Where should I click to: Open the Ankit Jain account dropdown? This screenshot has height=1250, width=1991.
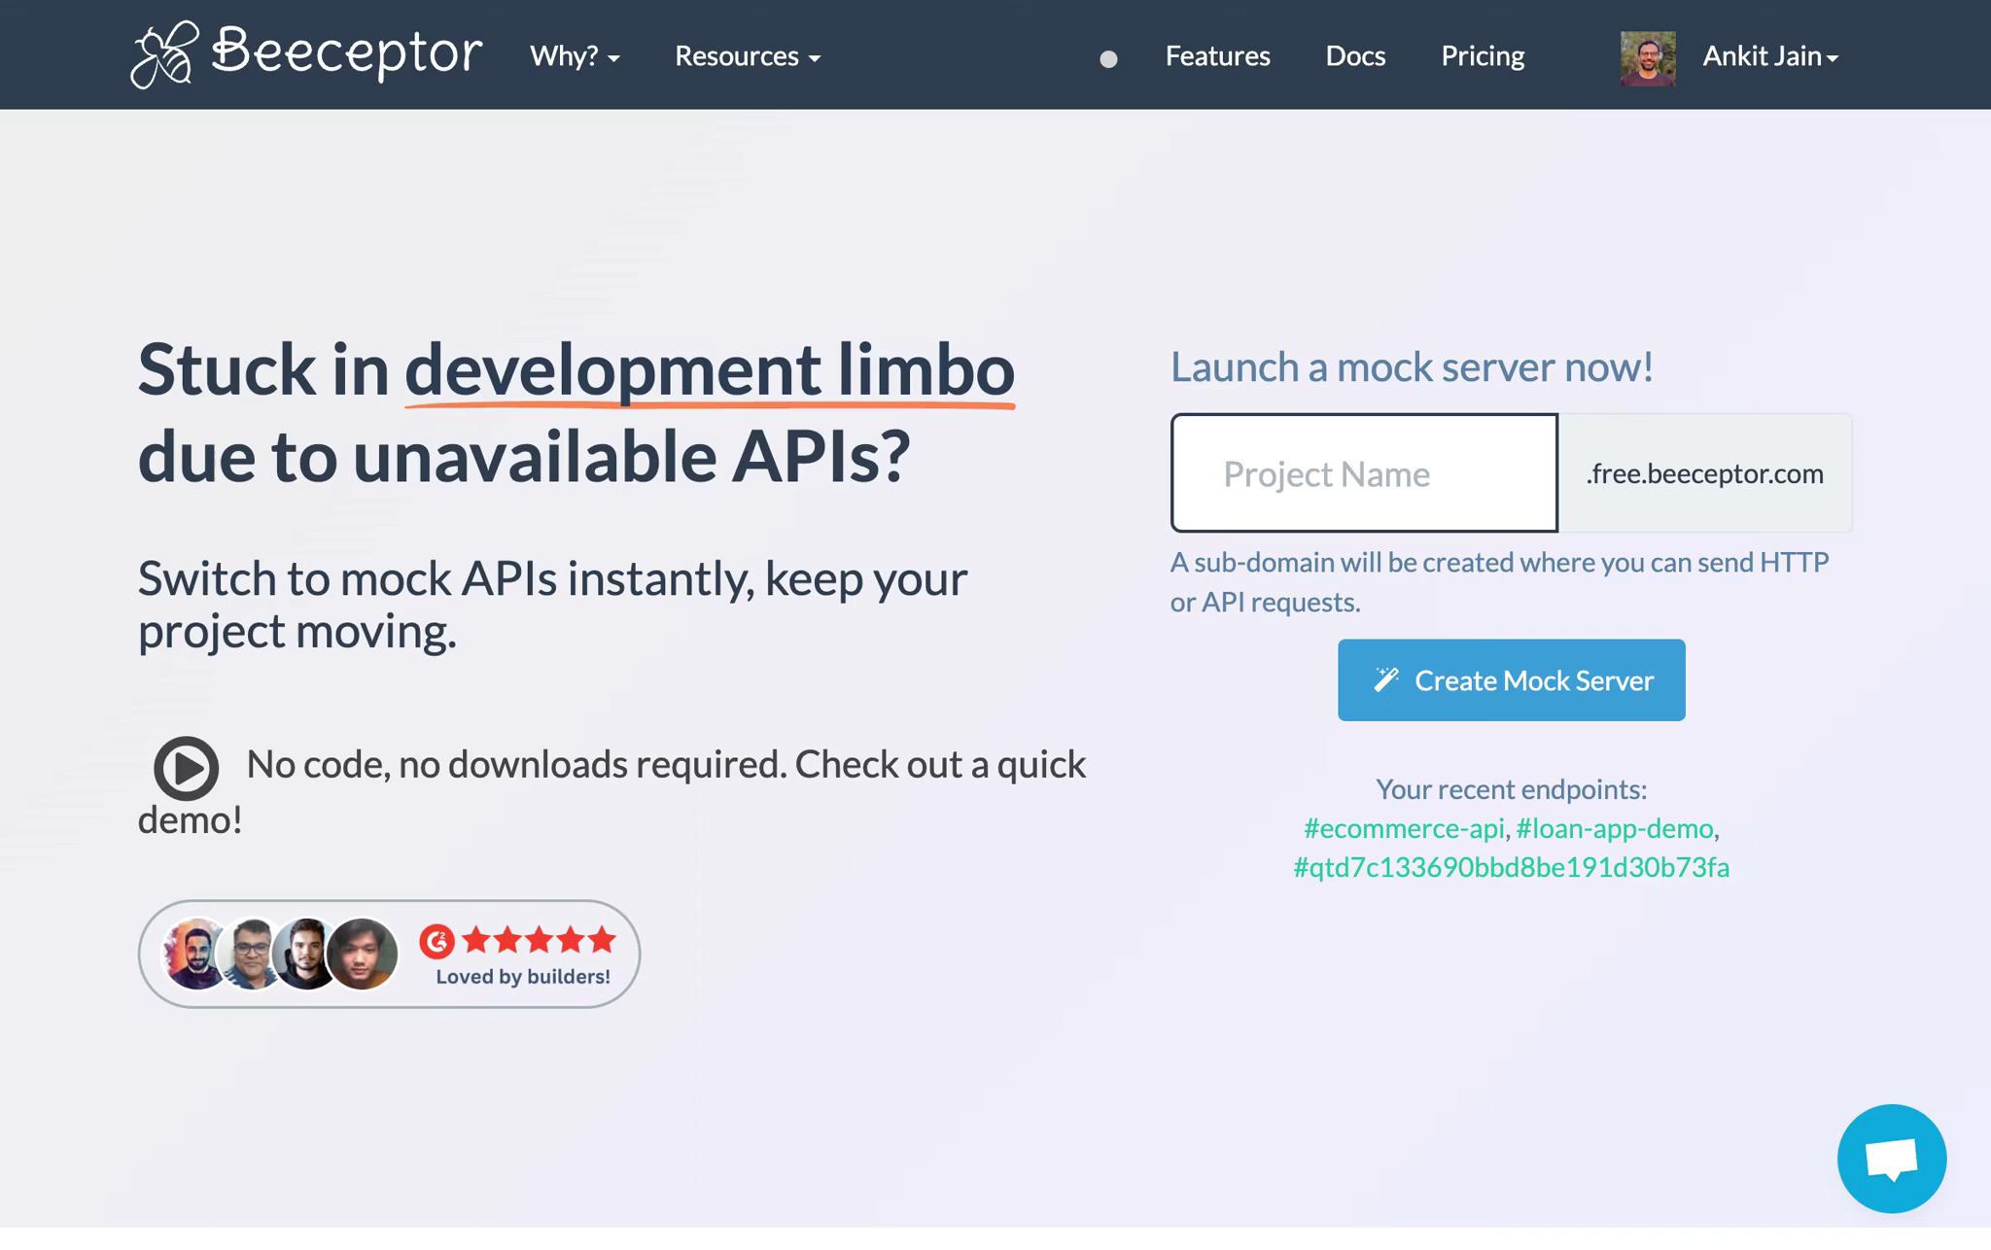point(1770,56)
